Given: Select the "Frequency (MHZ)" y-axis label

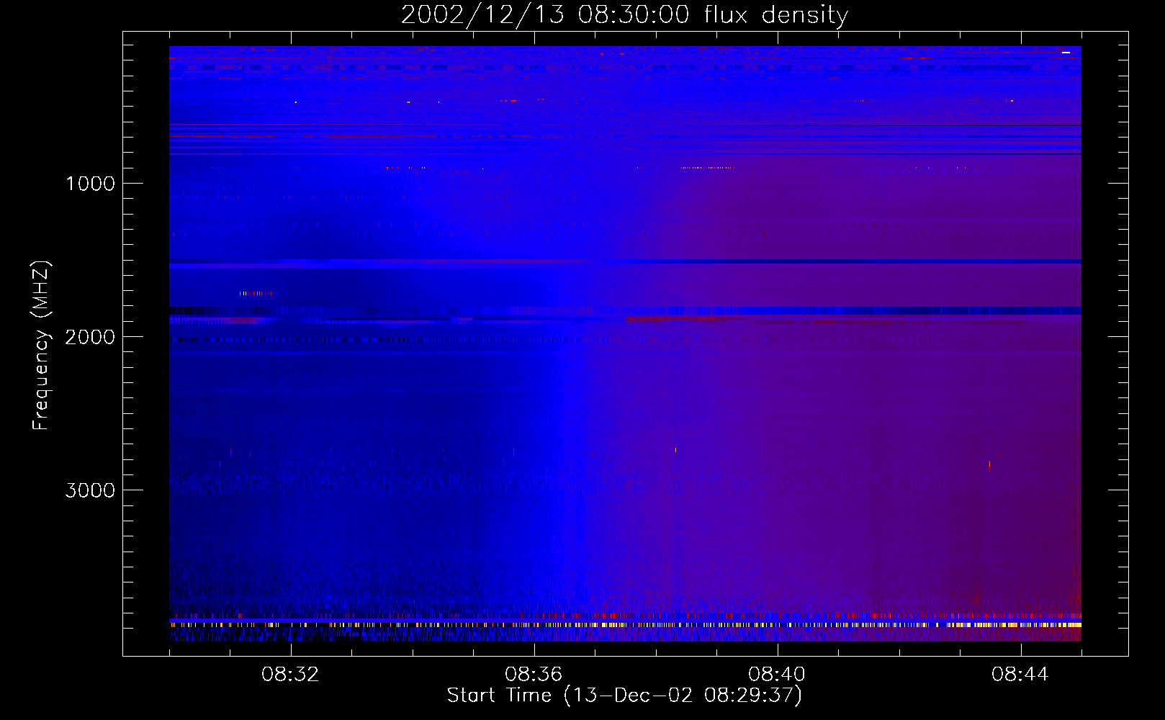Looking at the screenshot, I should click(41, 346).
